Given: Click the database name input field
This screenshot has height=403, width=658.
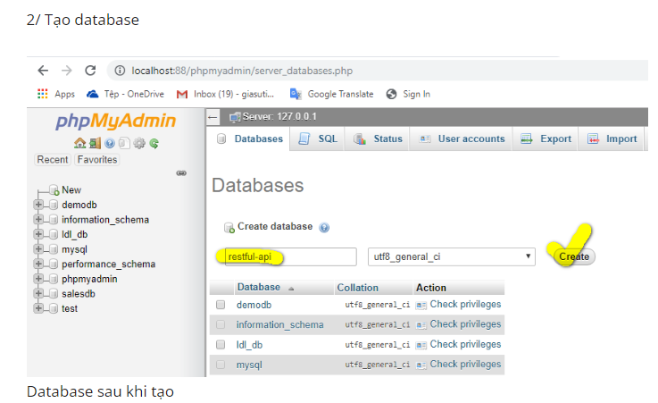Looking at the screenshot, I should 291,256.
